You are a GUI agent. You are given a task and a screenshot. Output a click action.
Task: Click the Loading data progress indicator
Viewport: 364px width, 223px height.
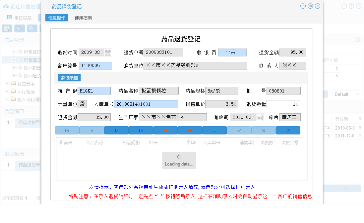[179, 160]
